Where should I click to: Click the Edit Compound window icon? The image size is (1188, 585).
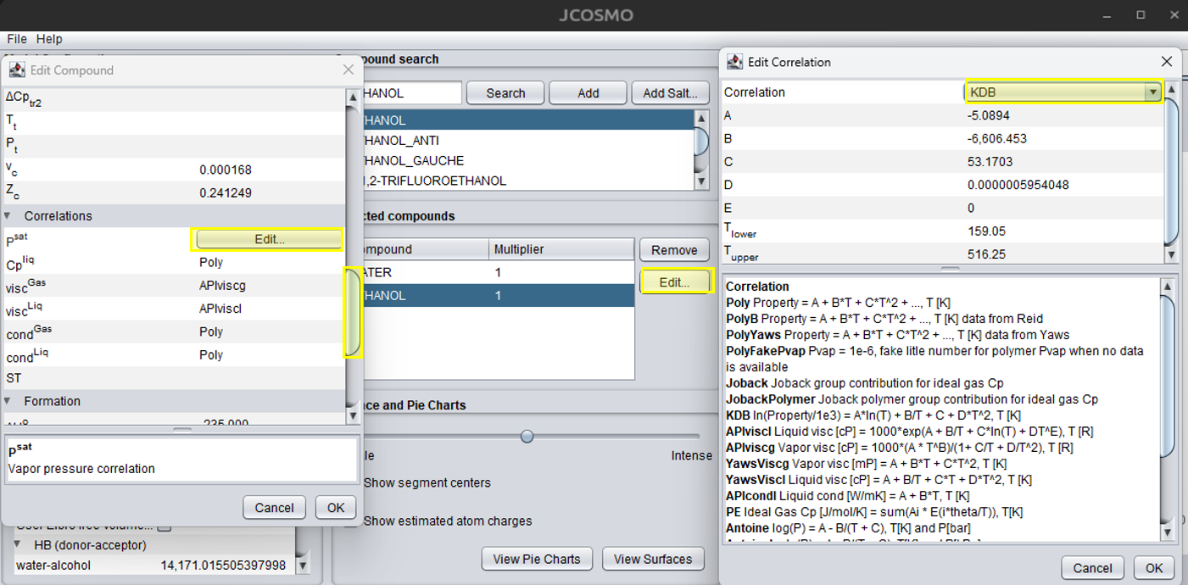[17, 70]
